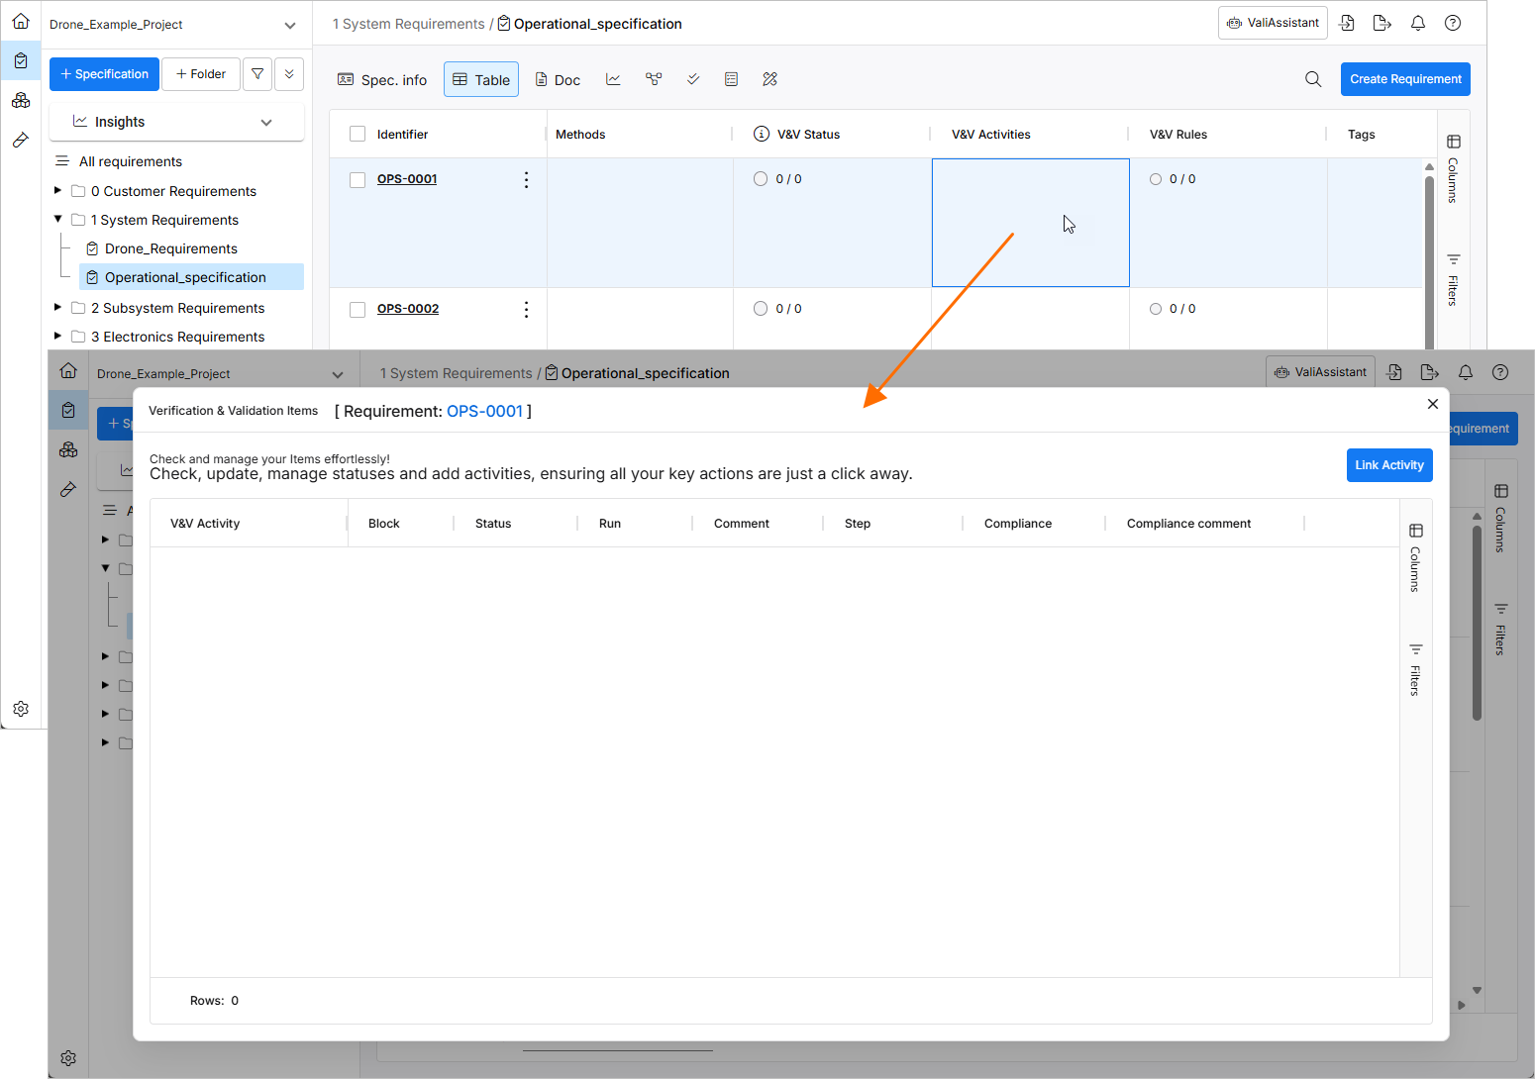
Task: Click the + Specification button
Action: tap(104, 74)
